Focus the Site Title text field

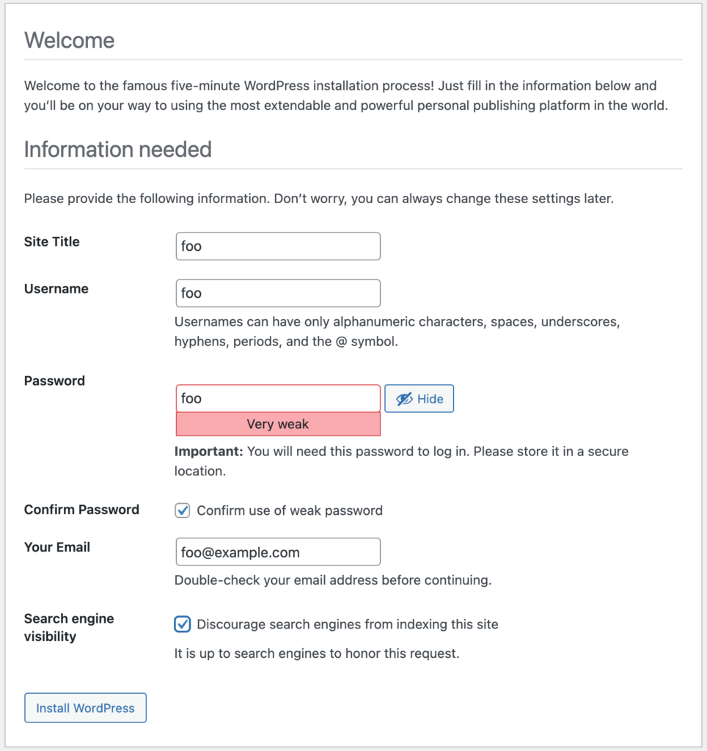pyautogui.click(x=278, y=246)
